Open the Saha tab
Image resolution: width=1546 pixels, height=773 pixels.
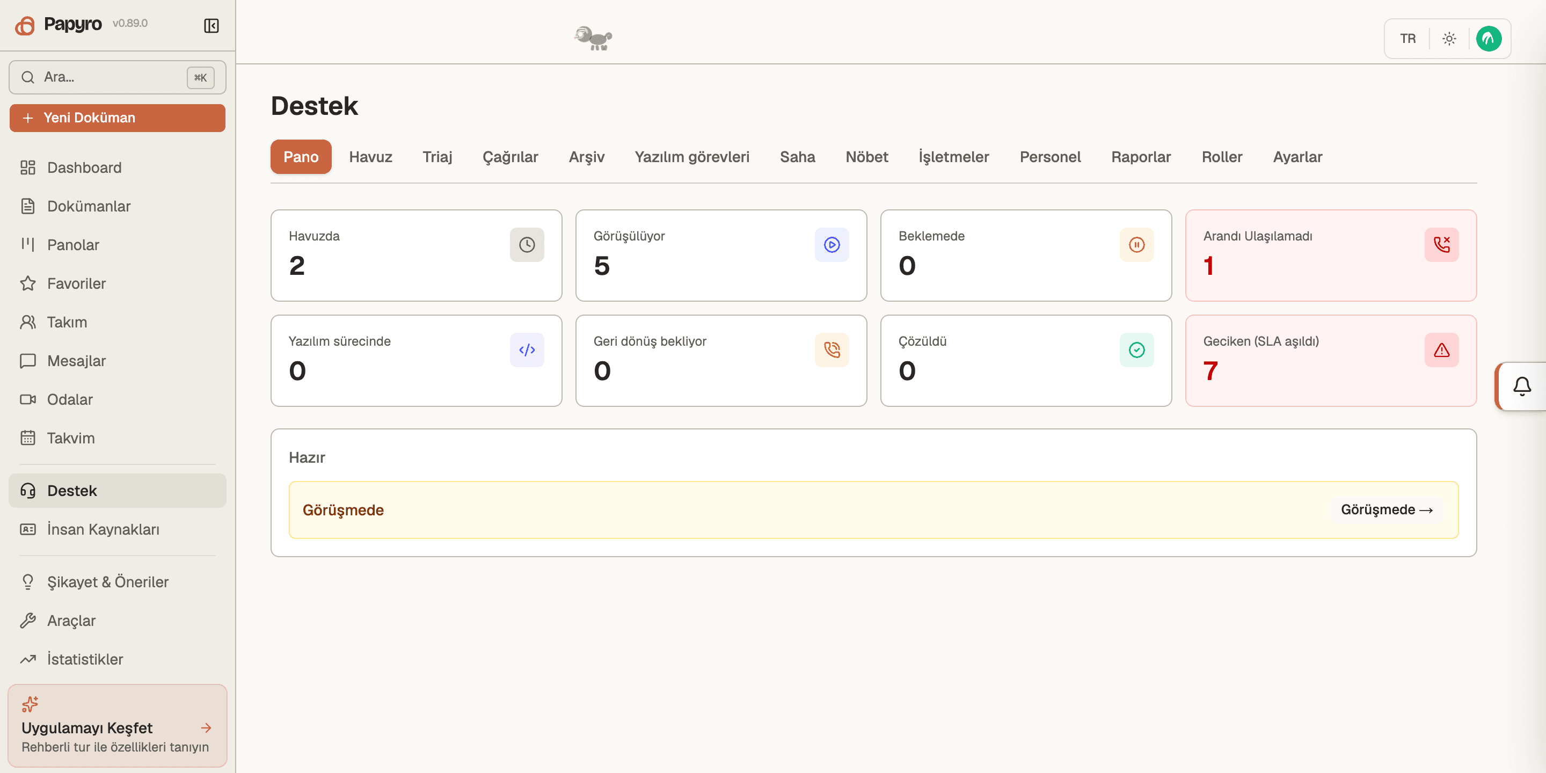pyautogui.click(x=797, y=157)
